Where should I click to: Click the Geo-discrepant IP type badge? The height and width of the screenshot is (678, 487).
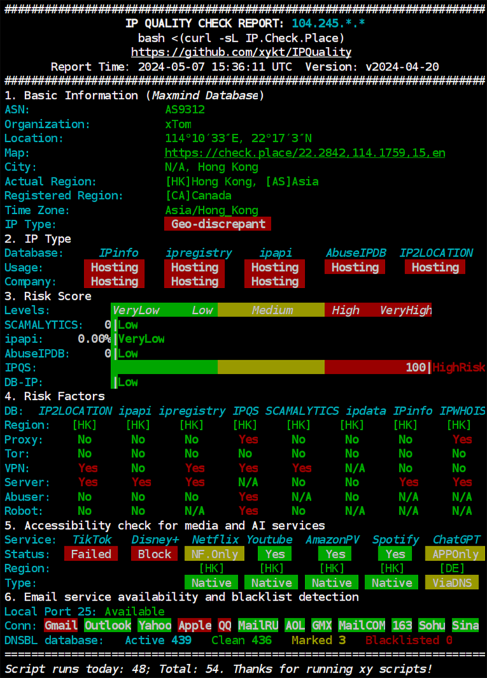pyautogui.click(x=218, y=224)
